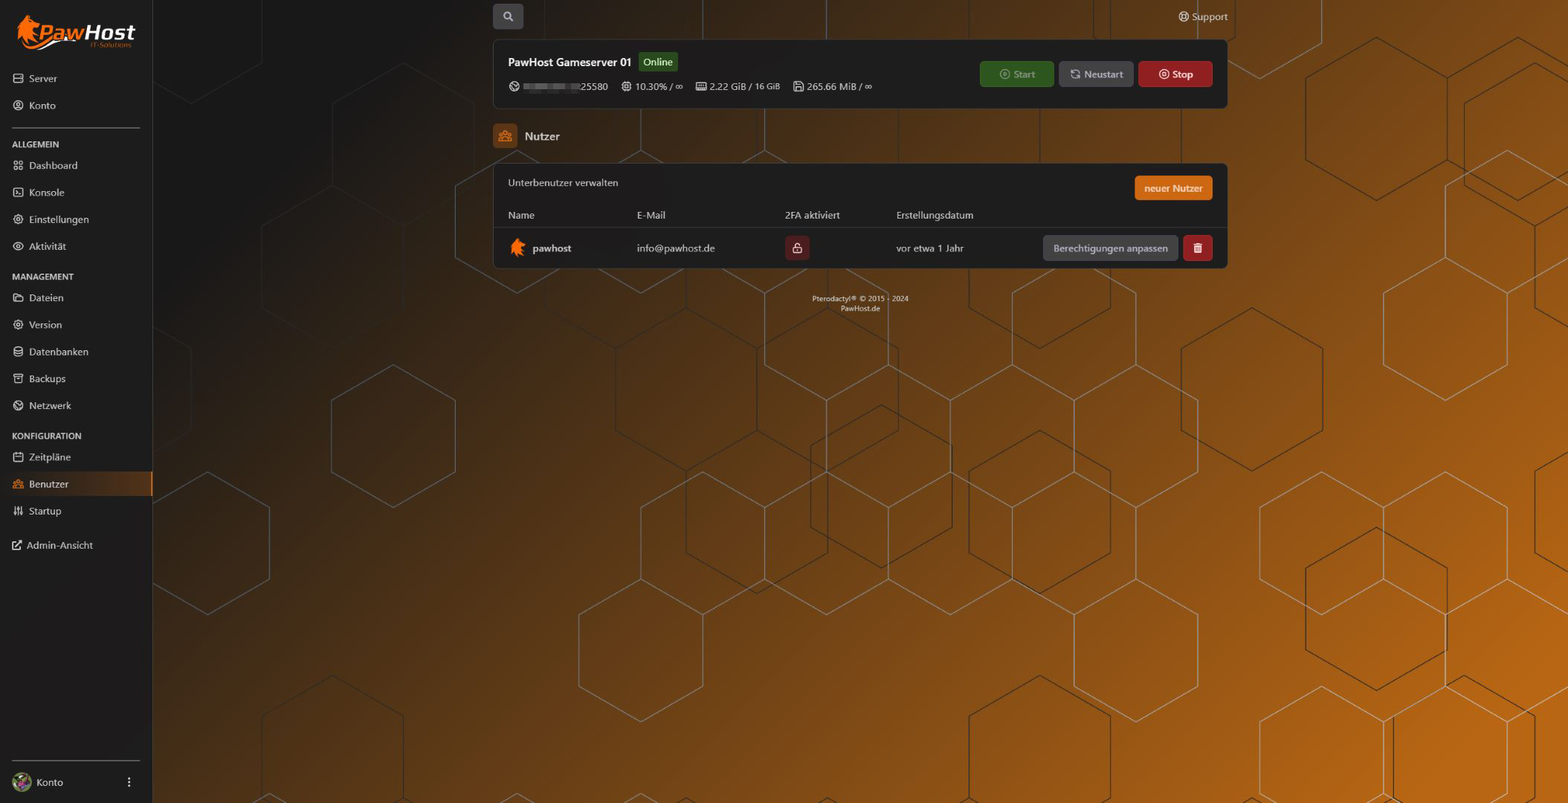Open Admin-Ansicht external link
This screenshot has width=1568, height=803.
pyautogui.click(x=59, y=545)
